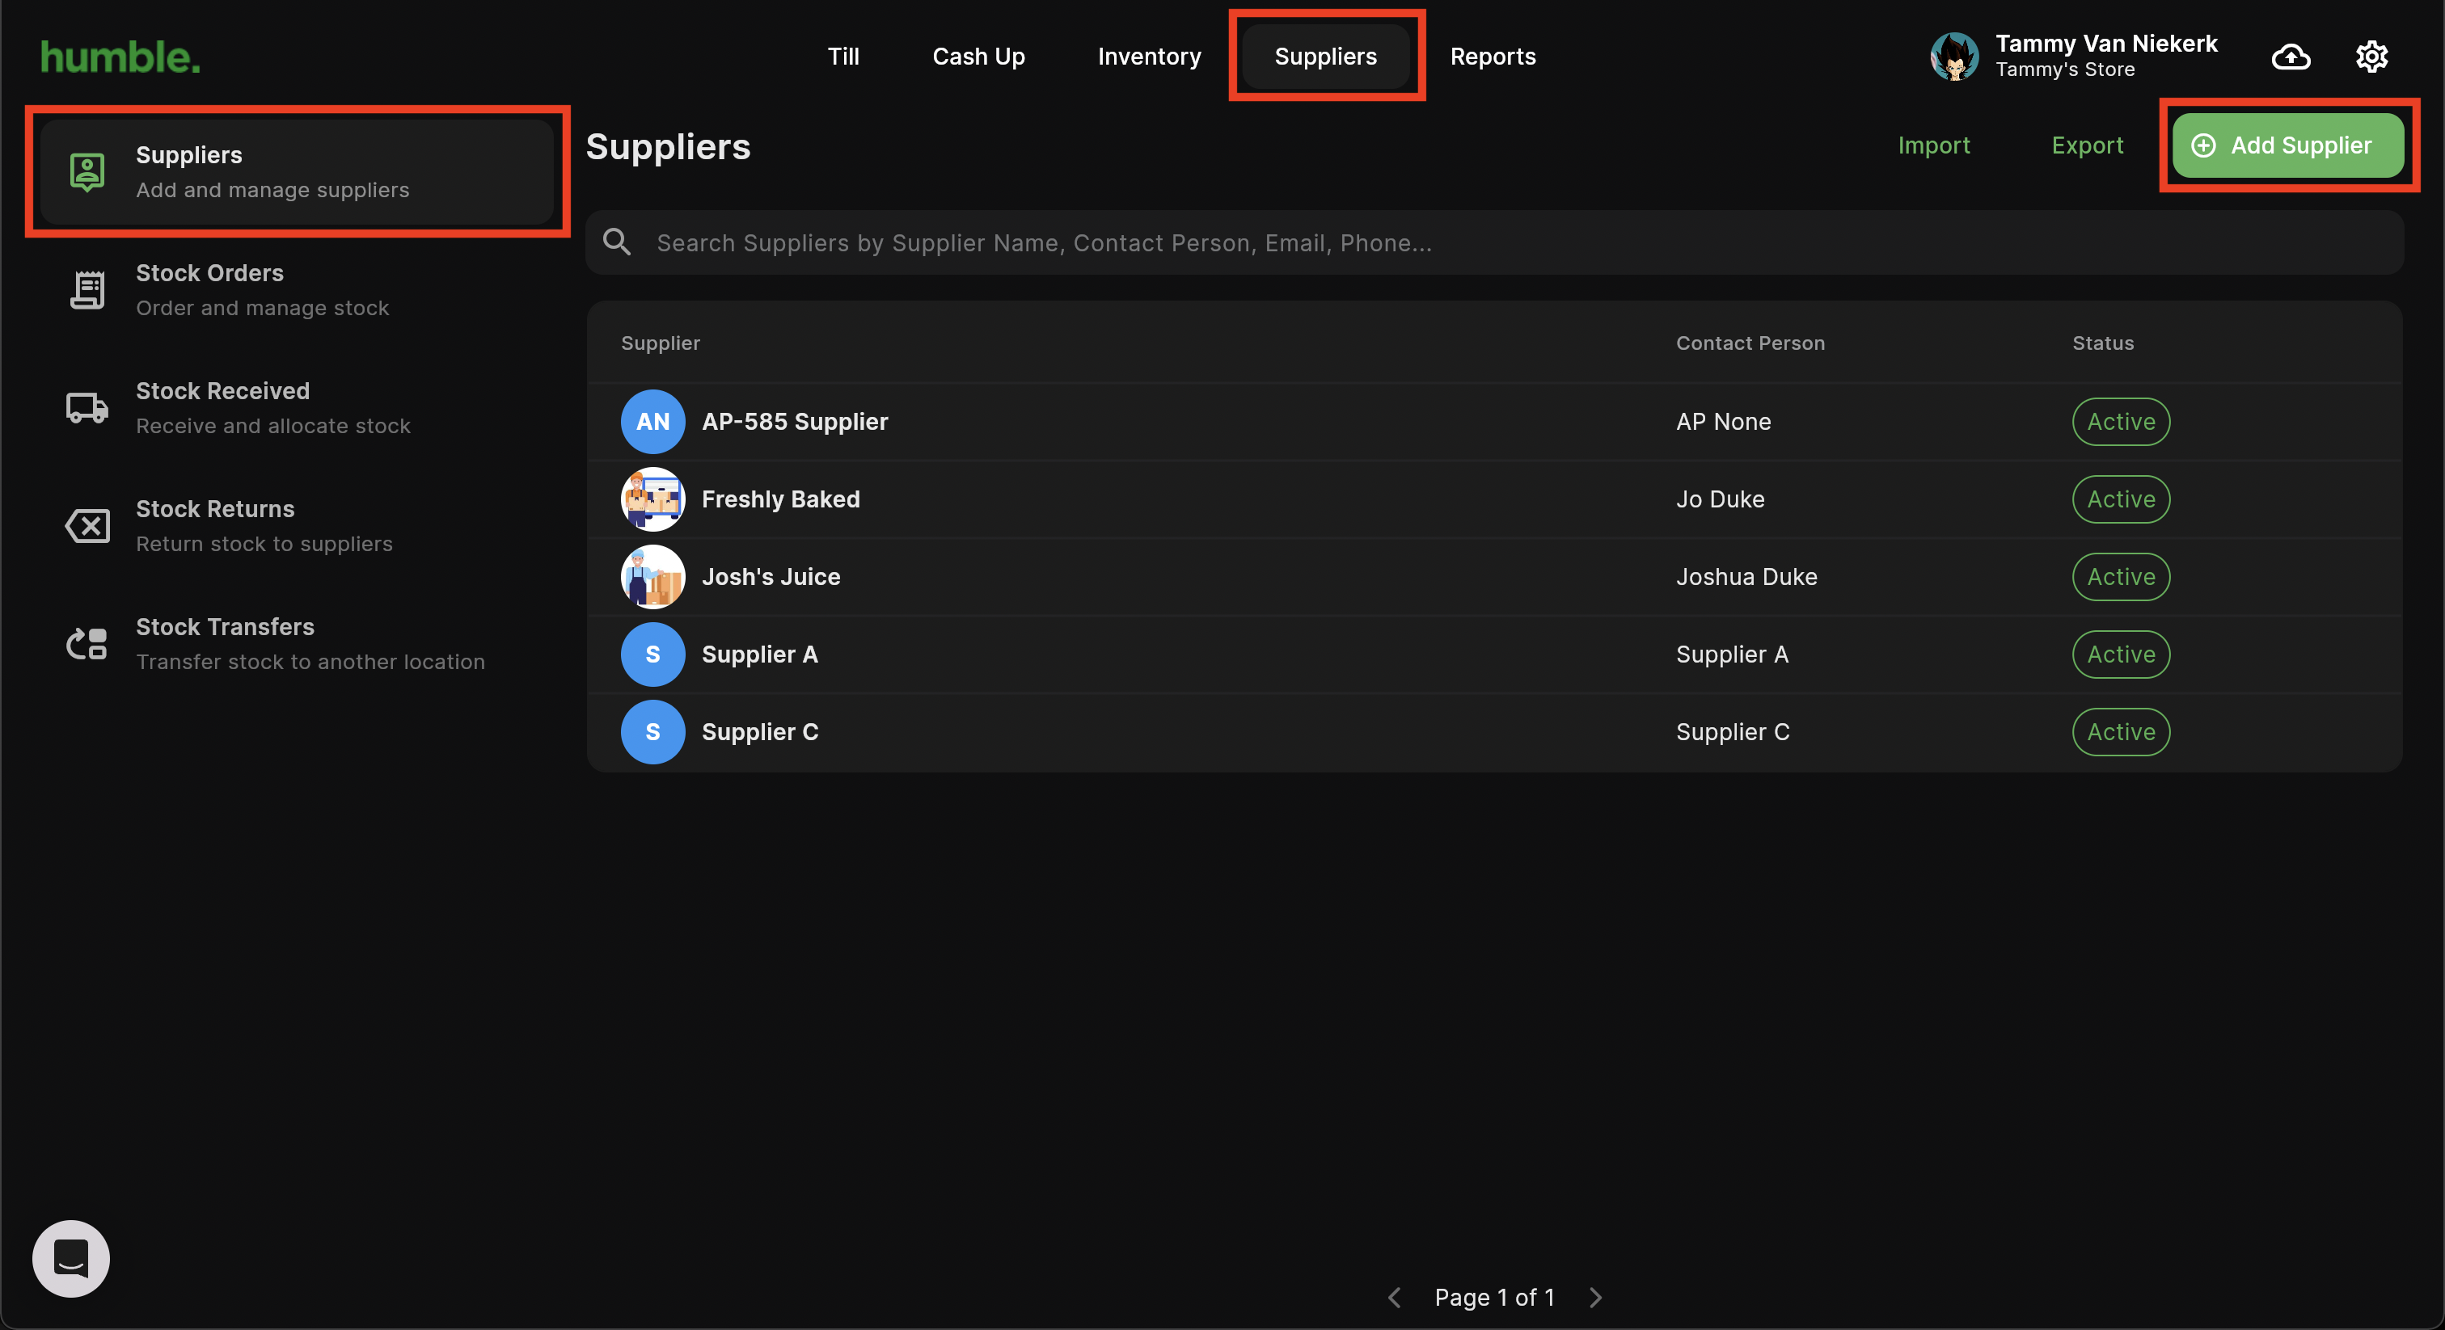Click the search magnifier icon
This screenshot has height=1330, width=2445.
click(617, 242)
